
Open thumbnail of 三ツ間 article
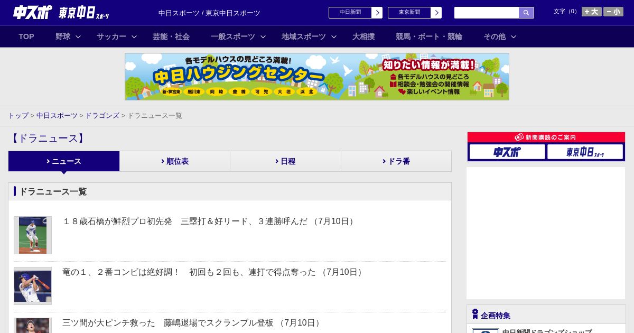tap(33, 326)
